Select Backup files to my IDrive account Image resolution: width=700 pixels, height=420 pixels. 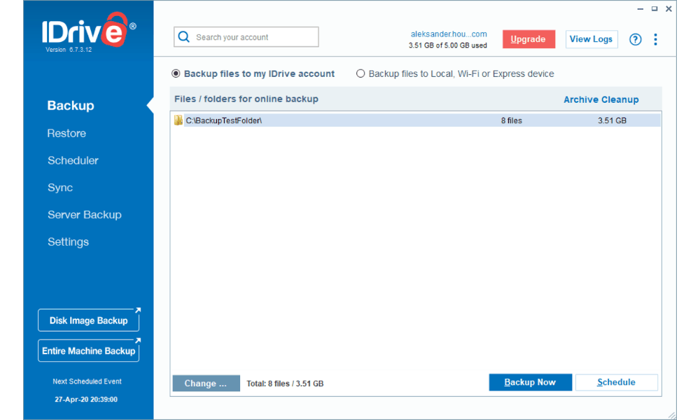pyautogui.click(x=176, y=73)
